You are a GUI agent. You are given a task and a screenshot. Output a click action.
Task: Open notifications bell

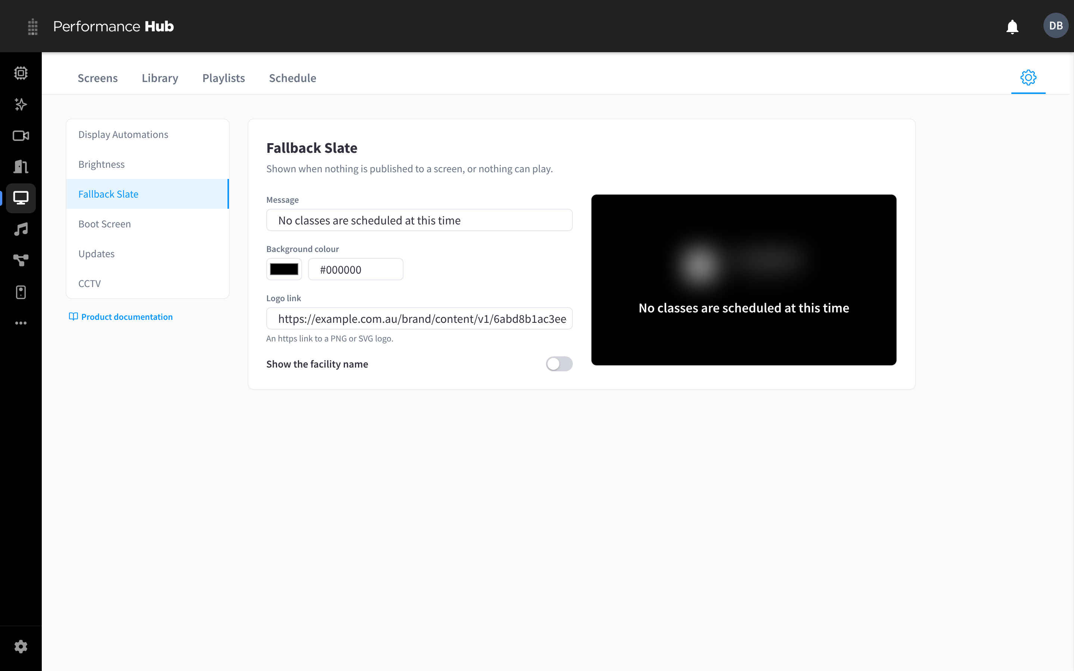point(1012,26)
